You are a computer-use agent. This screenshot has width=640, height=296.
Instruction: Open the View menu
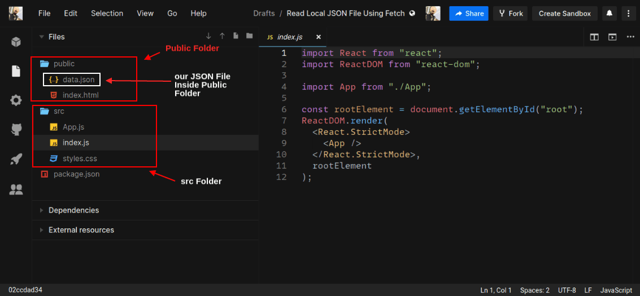coord(145,14)
